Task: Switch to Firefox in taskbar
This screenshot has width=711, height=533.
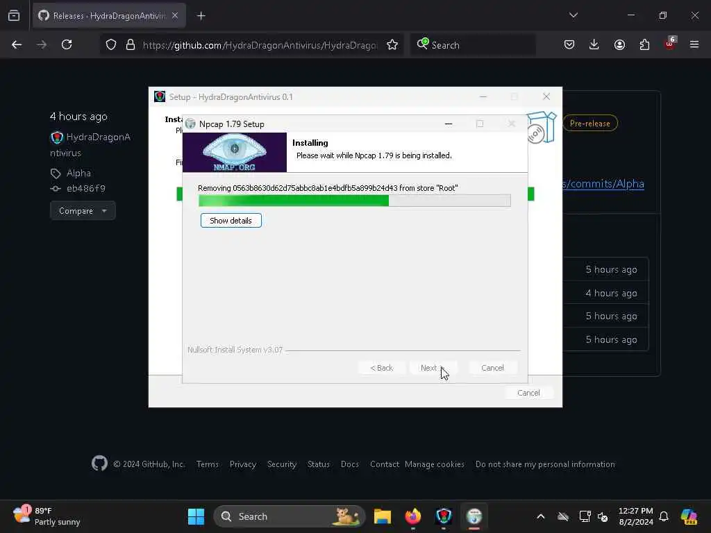Action: coord(413,516)
